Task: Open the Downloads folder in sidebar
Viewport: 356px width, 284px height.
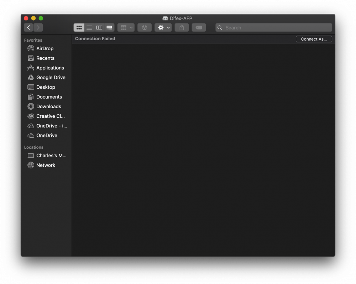Action: [47, 106]
